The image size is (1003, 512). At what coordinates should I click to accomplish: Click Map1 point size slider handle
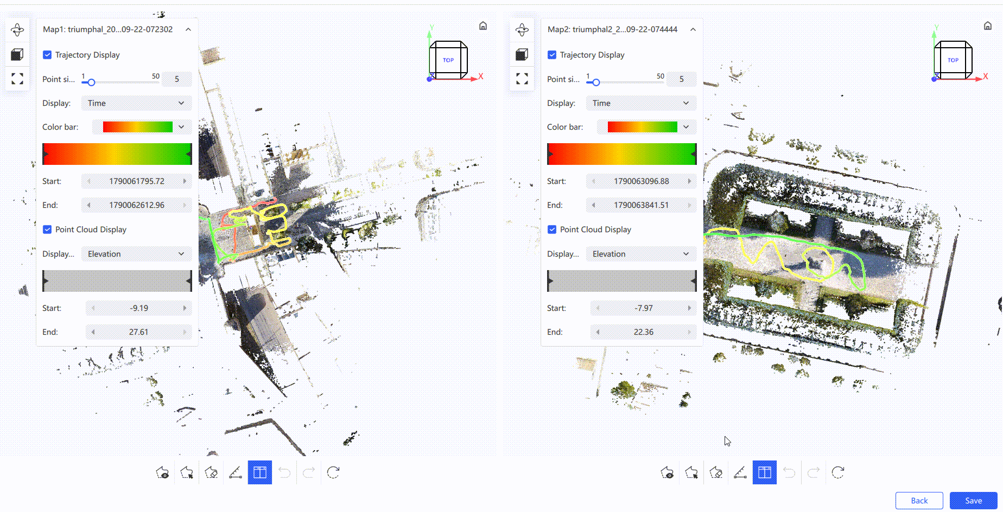91,82
